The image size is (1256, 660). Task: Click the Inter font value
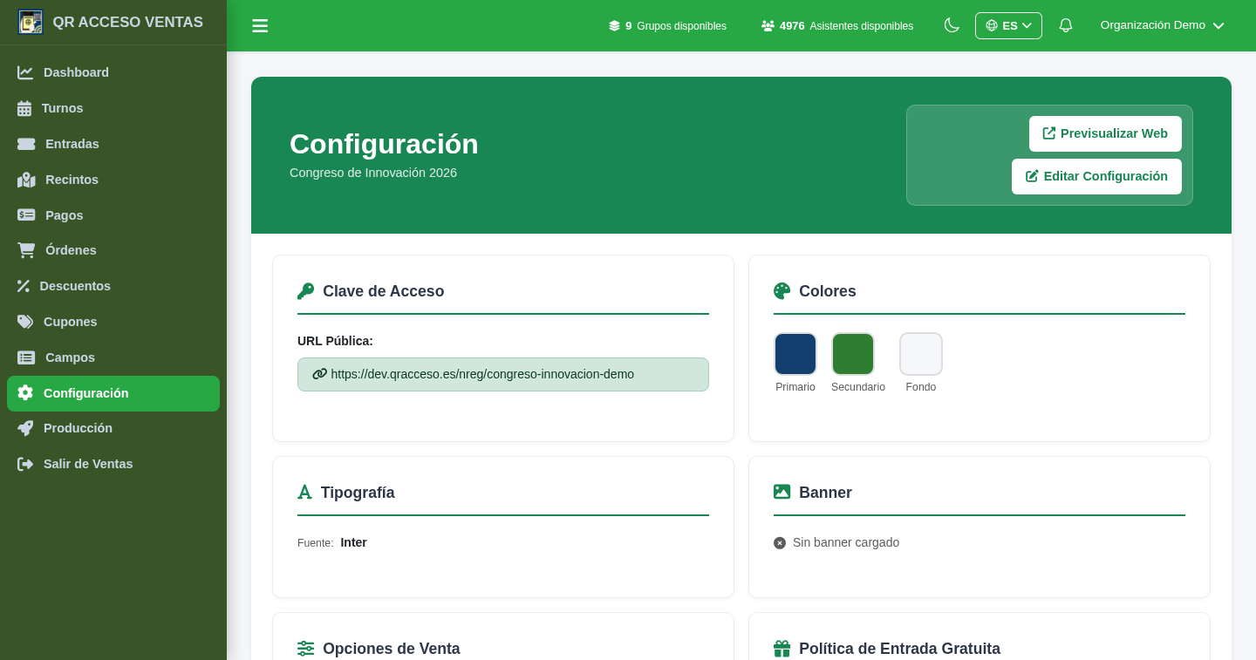pyautogui.click(x=353, y=542)
